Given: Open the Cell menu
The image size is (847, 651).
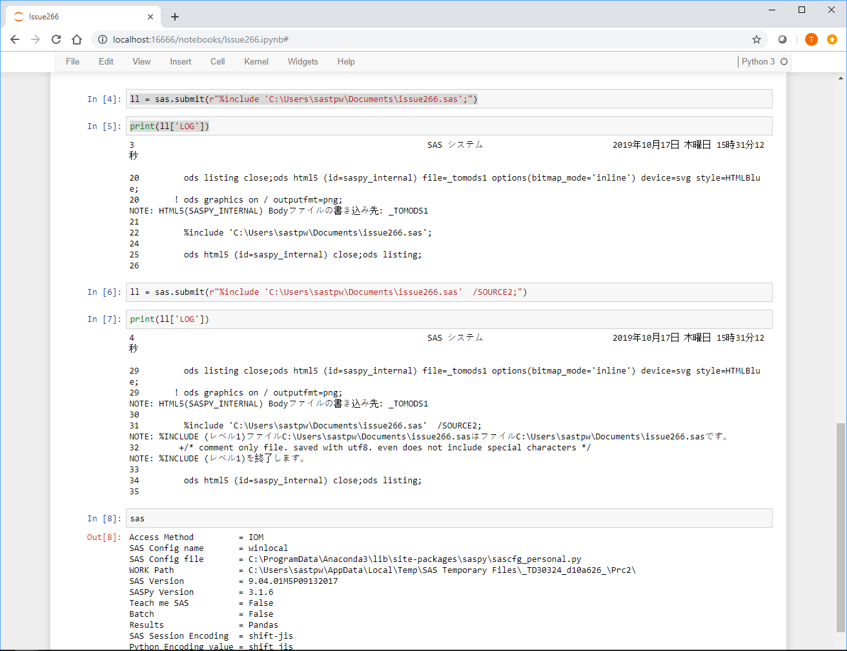Looking at the screenshot, I should [217, 61].
